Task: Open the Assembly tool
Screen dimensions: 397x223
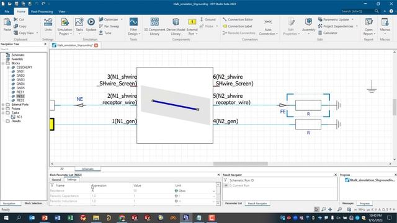Action: pos(308,25)
